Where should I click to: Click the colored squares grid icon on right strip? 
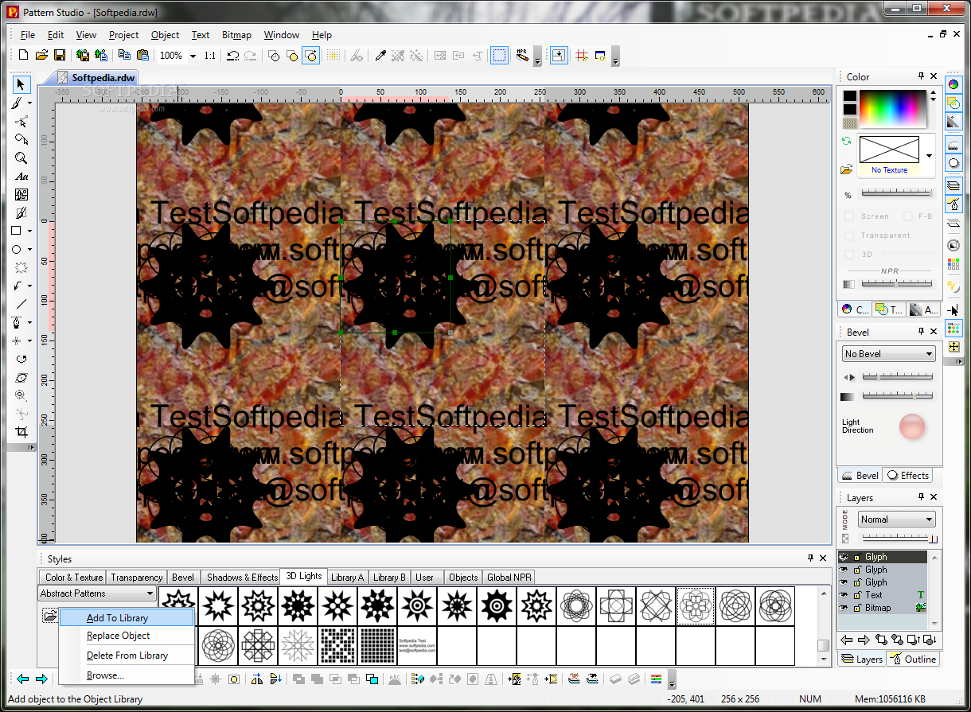point(953,264)
